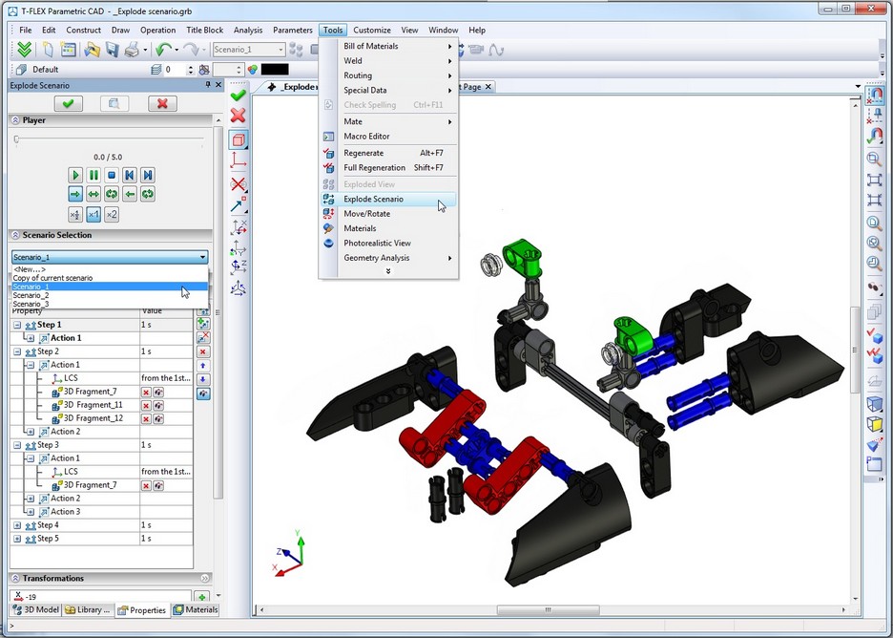
Task: Click the Stop playback button
Action: tap(112, 175)
